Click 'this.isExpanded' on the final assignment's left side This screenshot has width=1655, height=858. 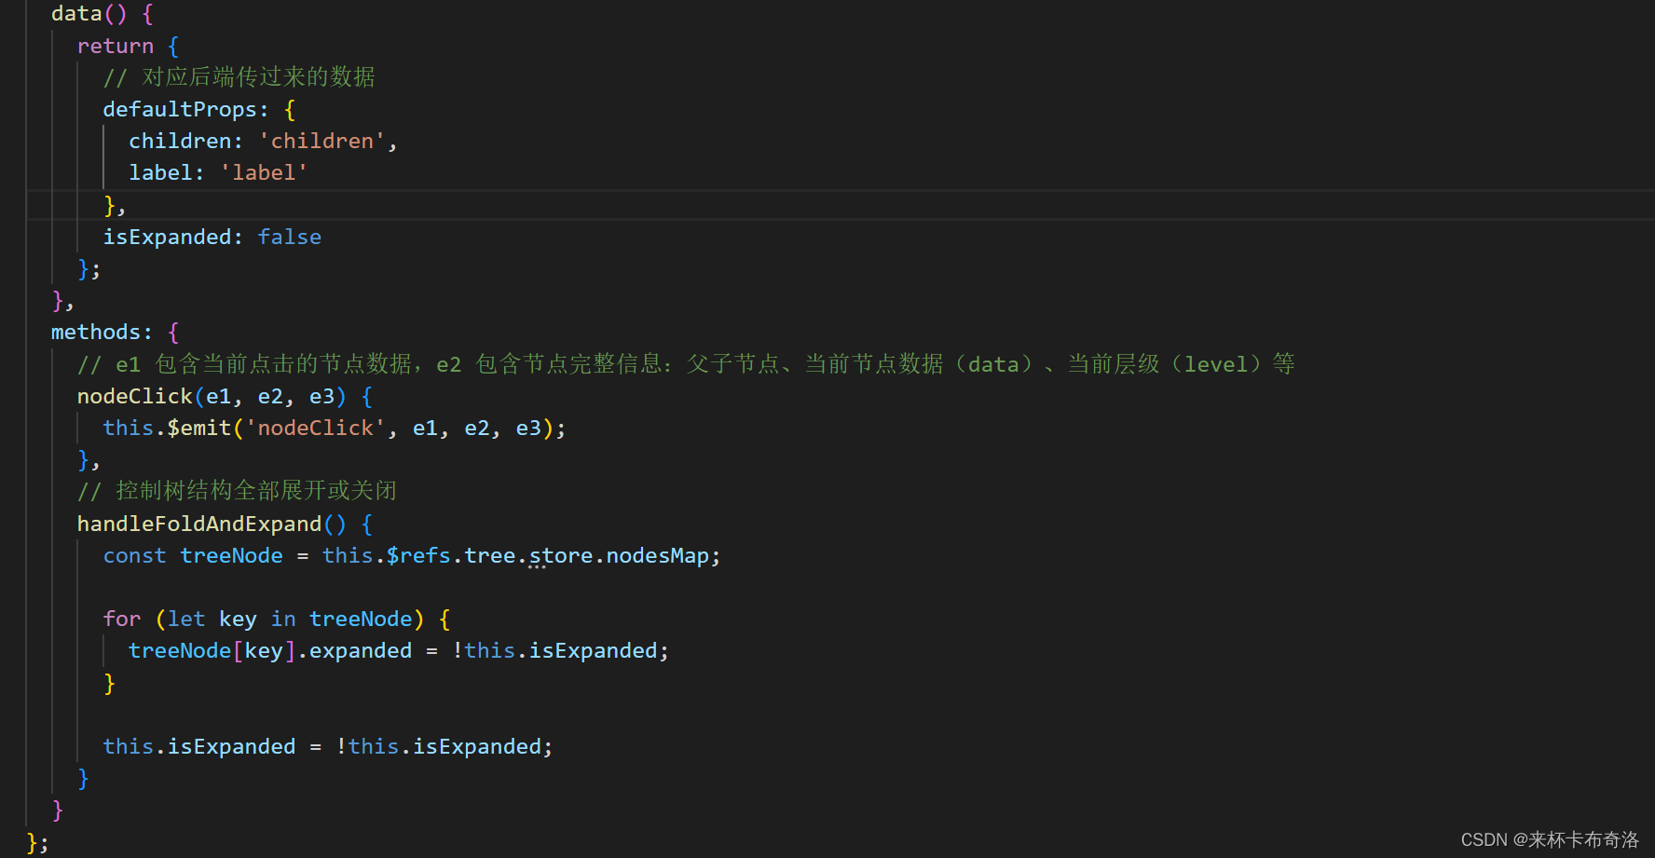tap(199, 746)
